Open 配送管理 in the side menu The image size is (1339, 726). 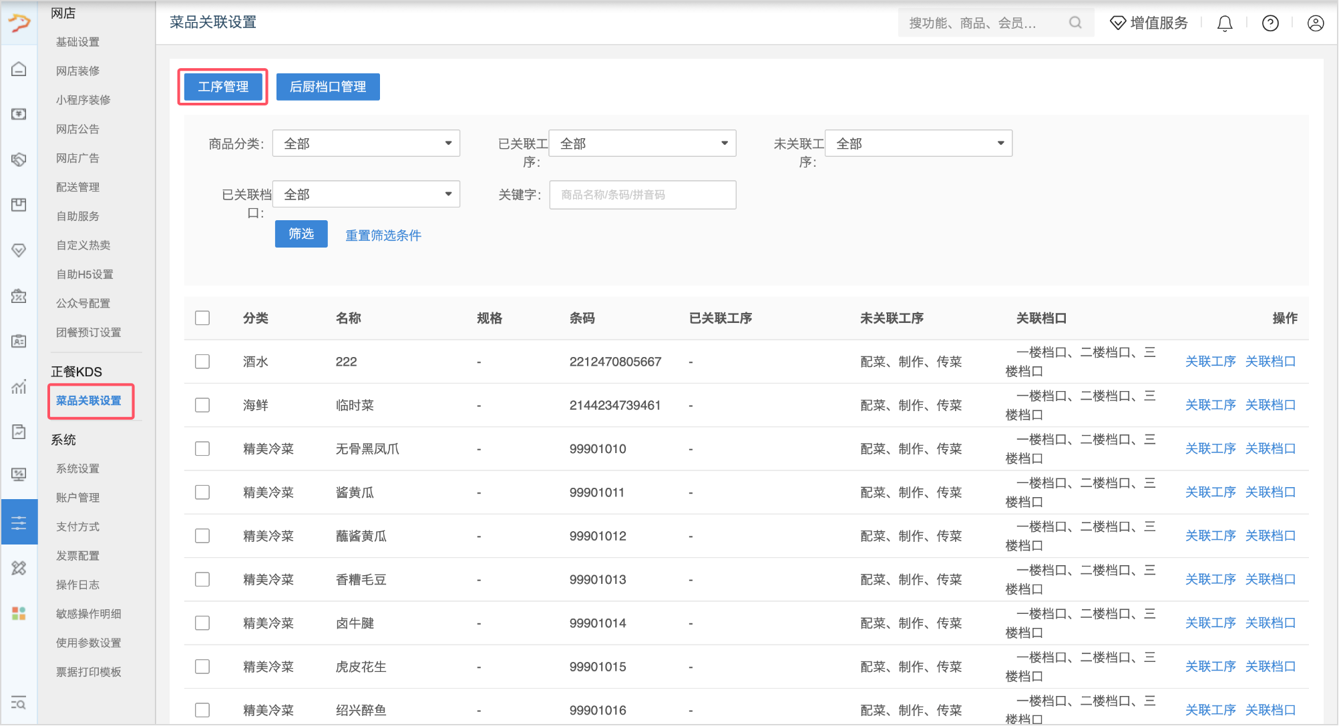pos(78,187)
